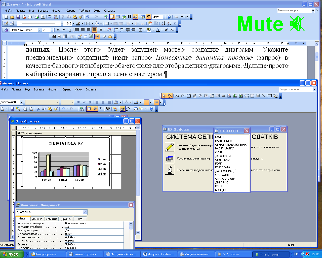Select Image tool in Access toolbox
The width and height of the screenshot is (322, 258).
coord(229,96)
